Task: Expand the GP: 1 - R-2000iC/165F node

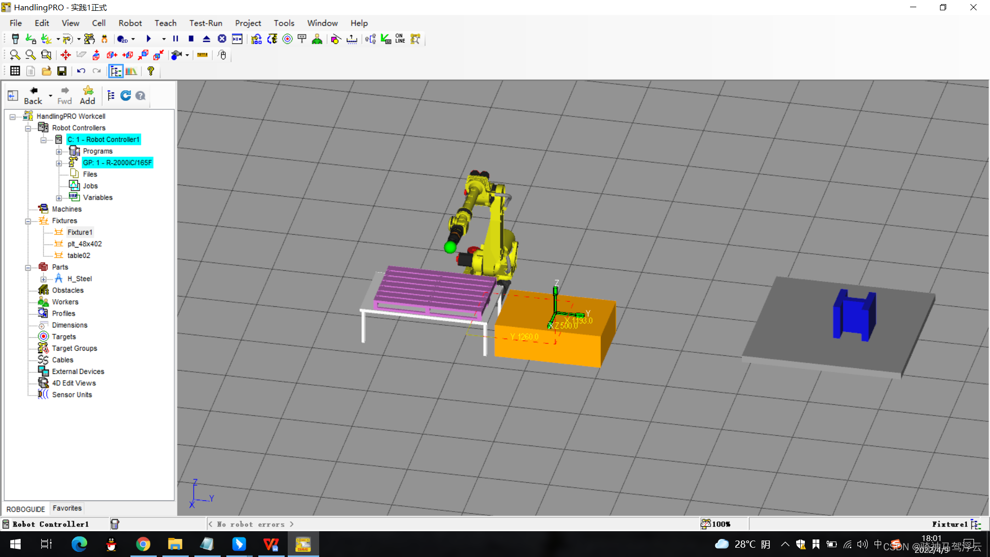Action: pyautogui.click(x=59, y=163)
